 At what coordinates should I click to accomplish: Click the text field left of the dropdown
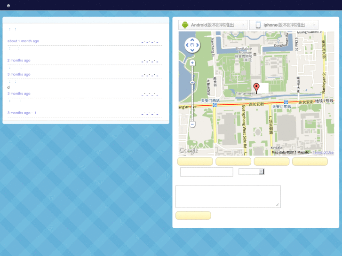click(207, 172)
